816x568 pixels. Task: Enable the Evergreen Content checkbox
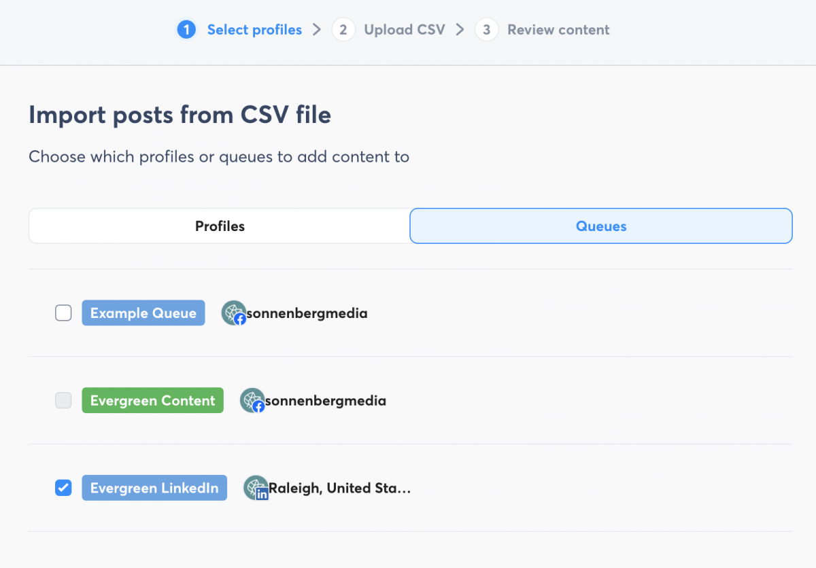pyautogui.click(x=63, y=400)
